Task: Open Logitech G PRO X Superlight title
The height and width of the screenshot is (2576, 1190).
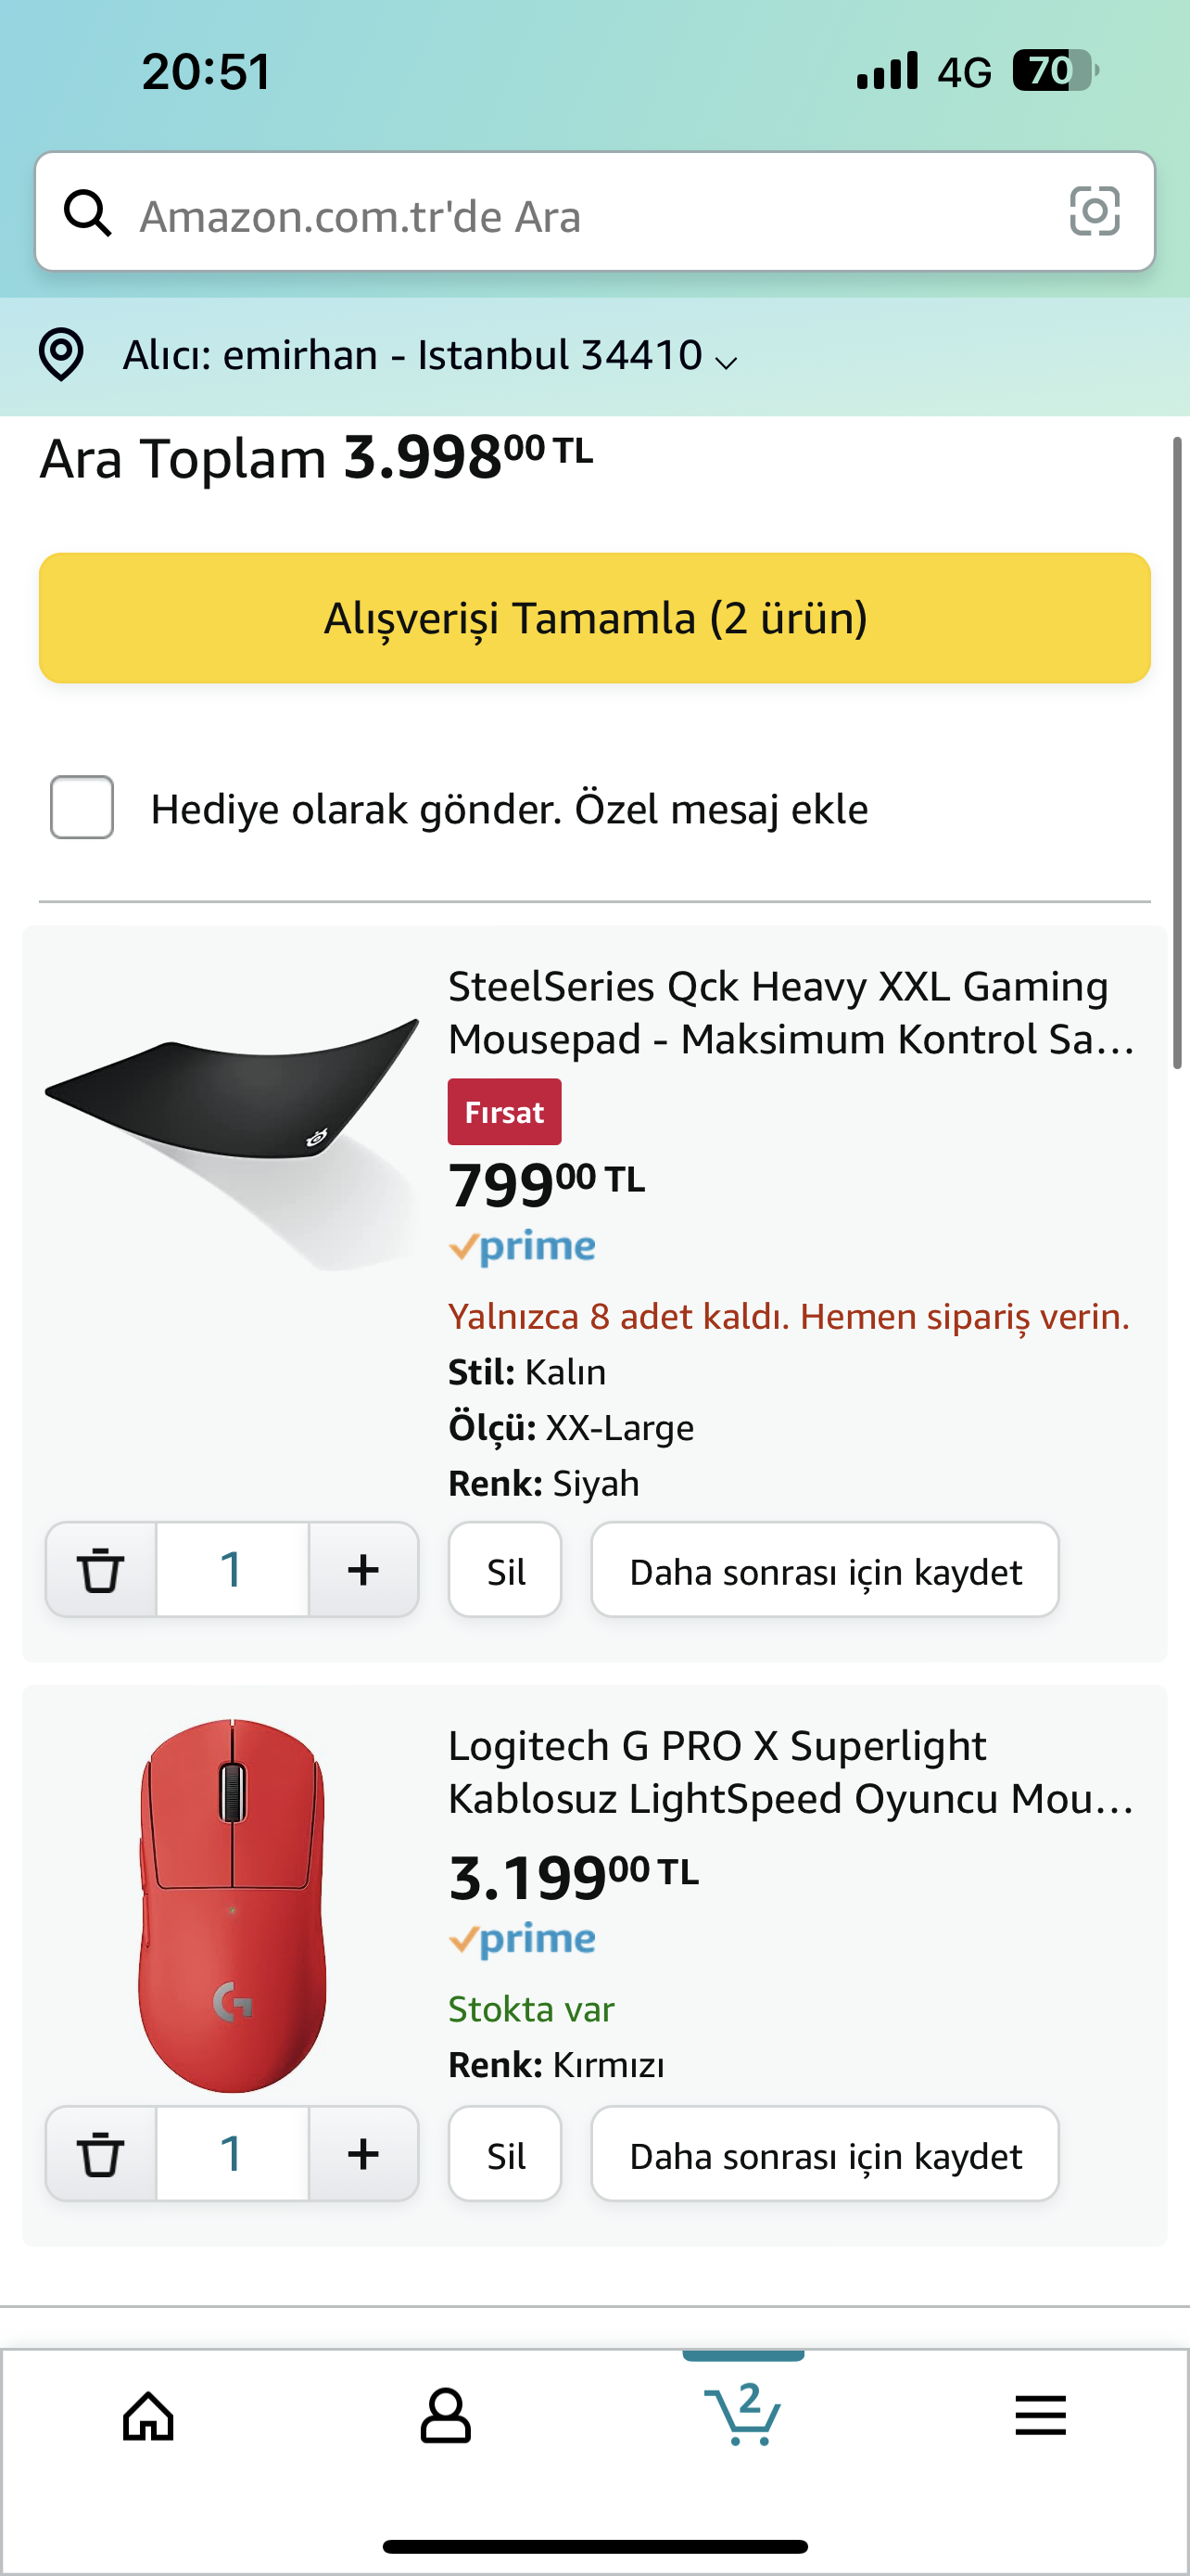Action: tap(790, 1772)
